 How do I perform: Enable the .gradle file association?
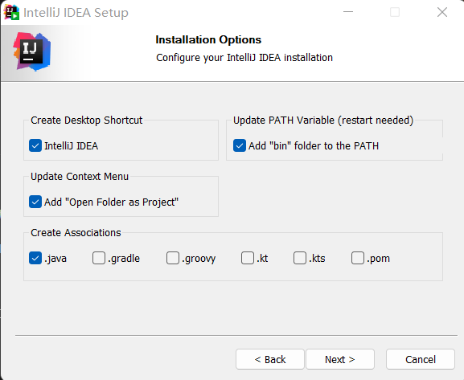99,258
